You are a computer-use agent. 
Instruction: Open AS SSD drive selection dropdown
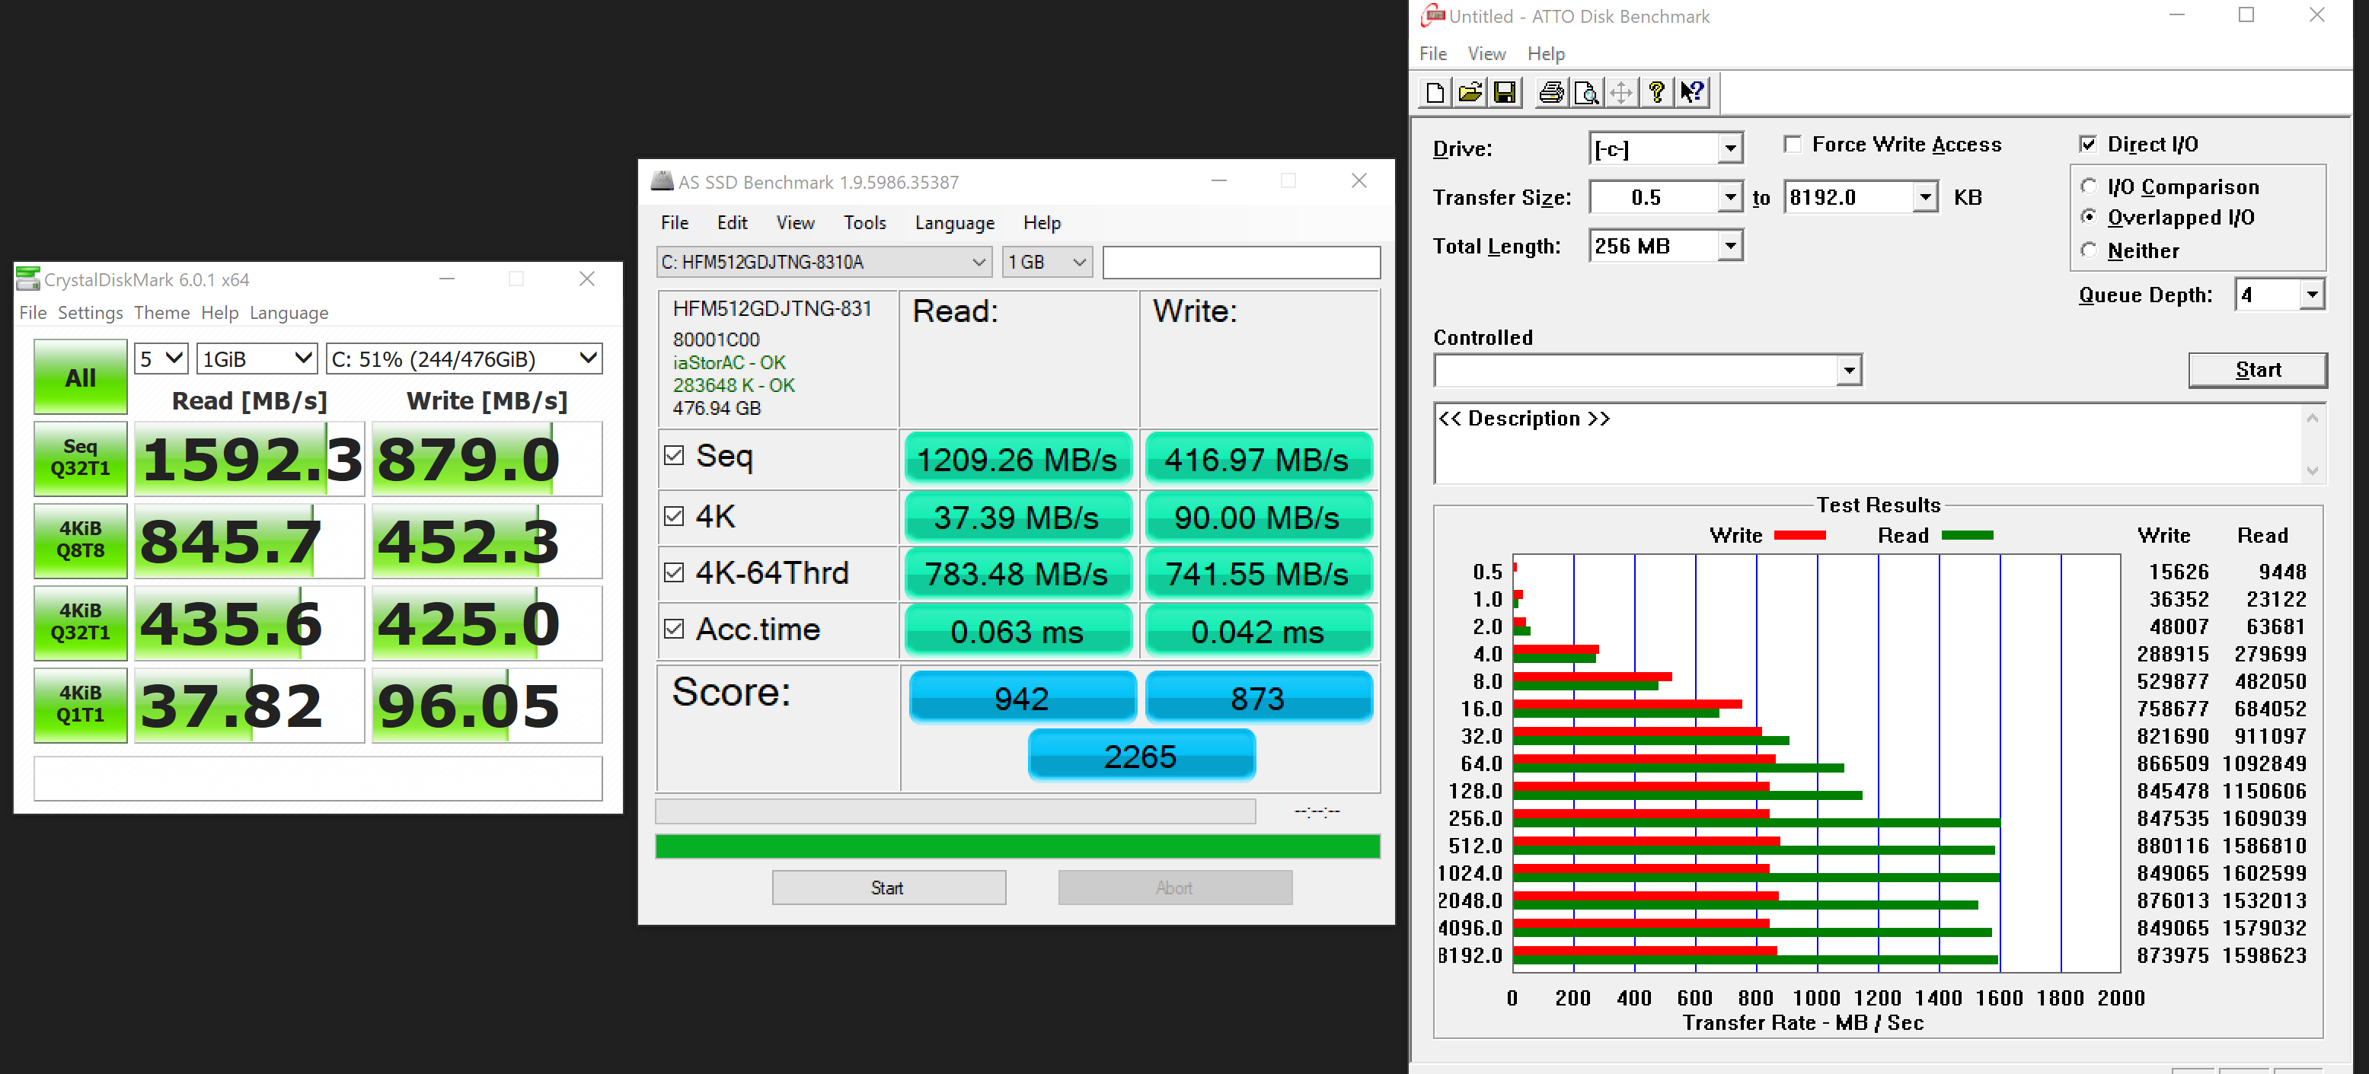(x=824, y=262)
